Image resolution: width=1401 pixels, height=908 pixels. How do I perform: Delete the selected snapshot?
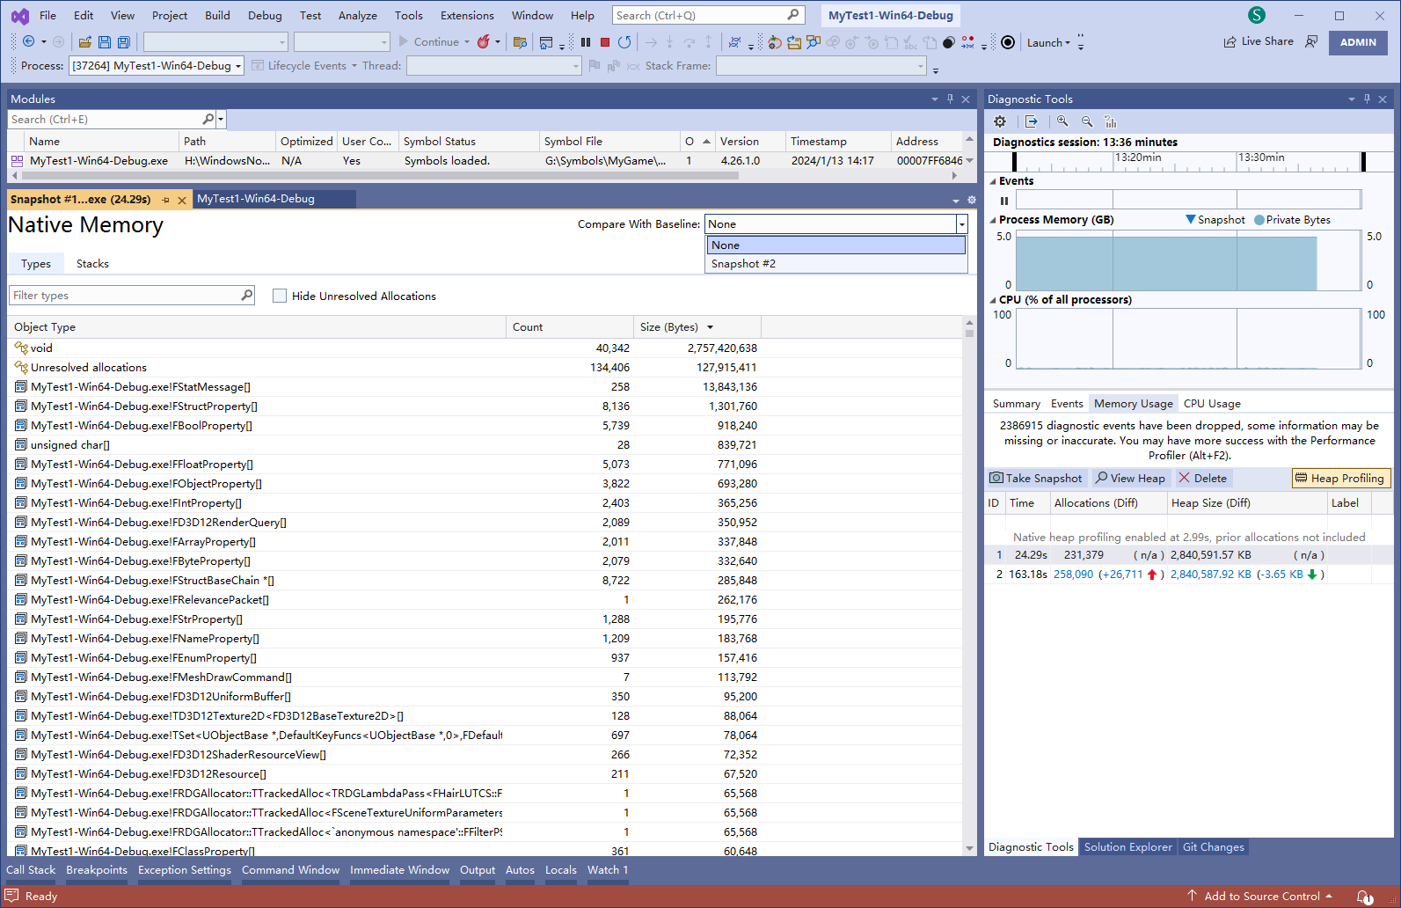[1202, 479]
